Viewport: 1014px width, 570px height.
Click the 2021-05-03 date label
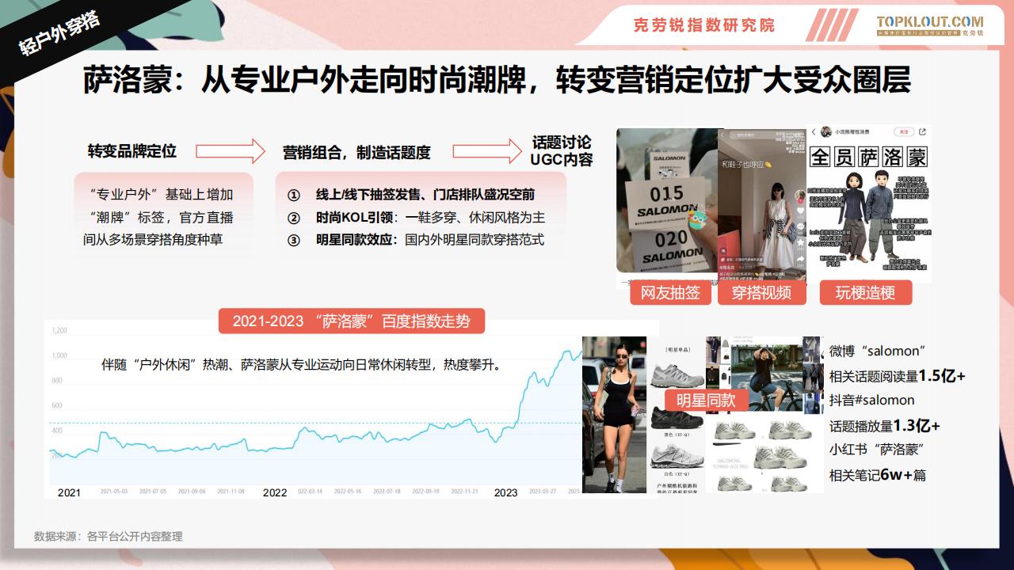click(x=114, y=491)
